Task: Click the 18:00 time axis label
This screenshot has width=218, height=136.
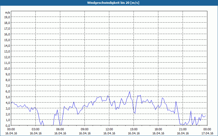Action: click(158, 129)
